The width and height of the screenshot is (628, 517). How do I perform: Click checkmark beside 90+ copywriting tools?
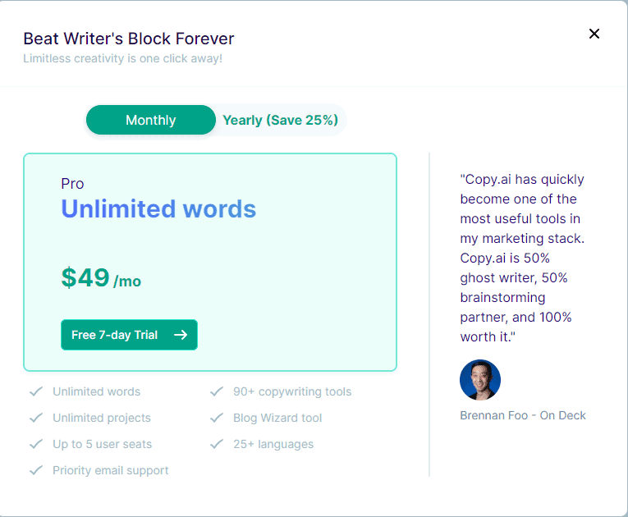tap(217, 391)
